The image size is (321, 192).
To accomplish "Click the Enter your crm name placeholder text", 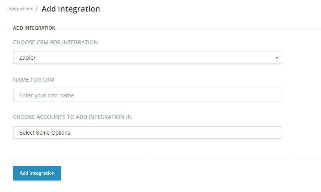I will 47,95.
